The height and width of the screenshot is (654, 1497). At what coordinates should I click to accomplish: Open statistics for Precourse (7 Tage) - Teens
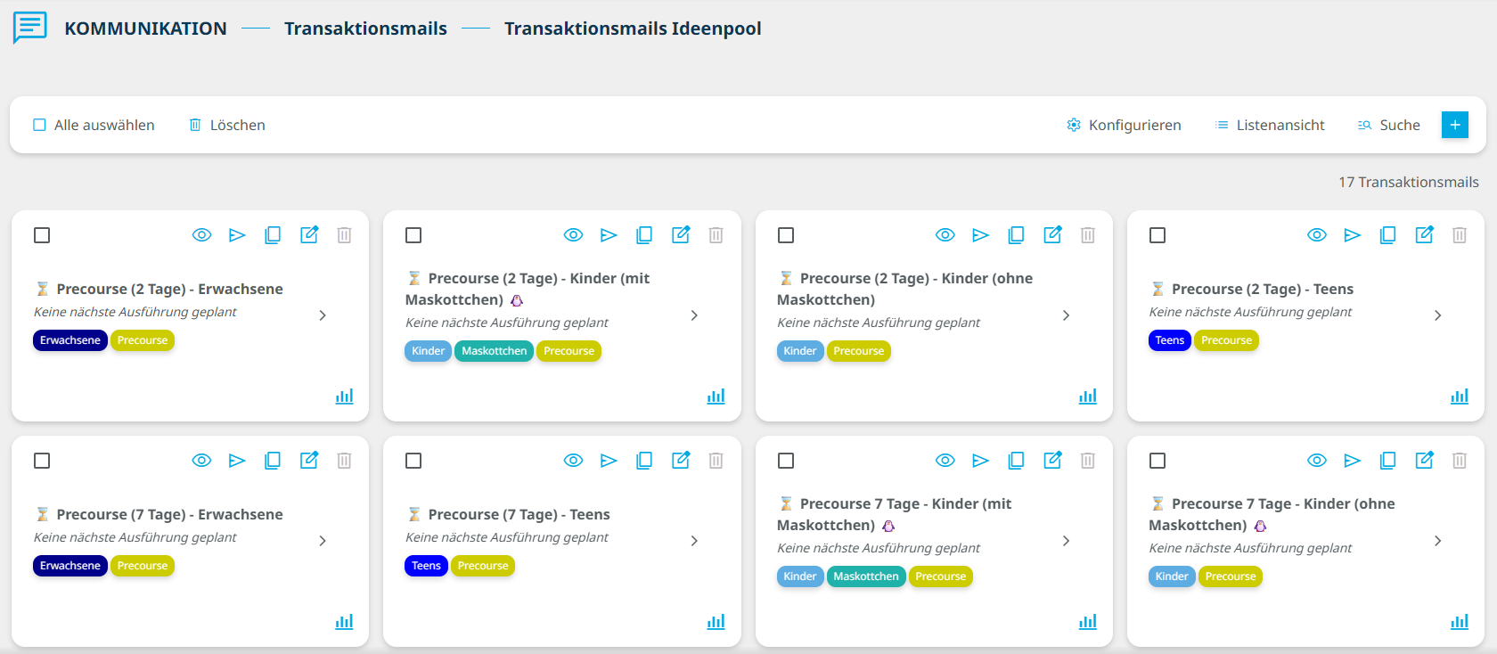pyautogui.click(x=716, y=621)
